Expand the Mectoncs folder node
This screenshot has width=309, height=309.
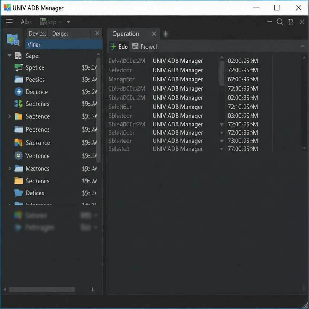(x=9, y=168)
